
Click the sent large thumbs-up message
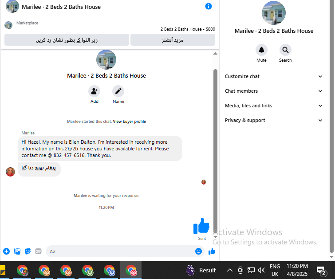(201, 226)
